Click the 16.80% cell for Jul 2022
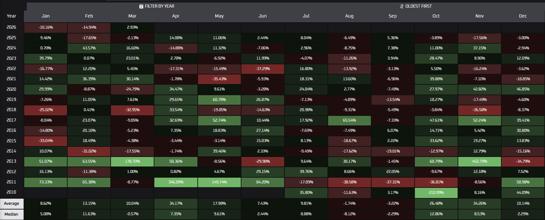 (306, 68)
